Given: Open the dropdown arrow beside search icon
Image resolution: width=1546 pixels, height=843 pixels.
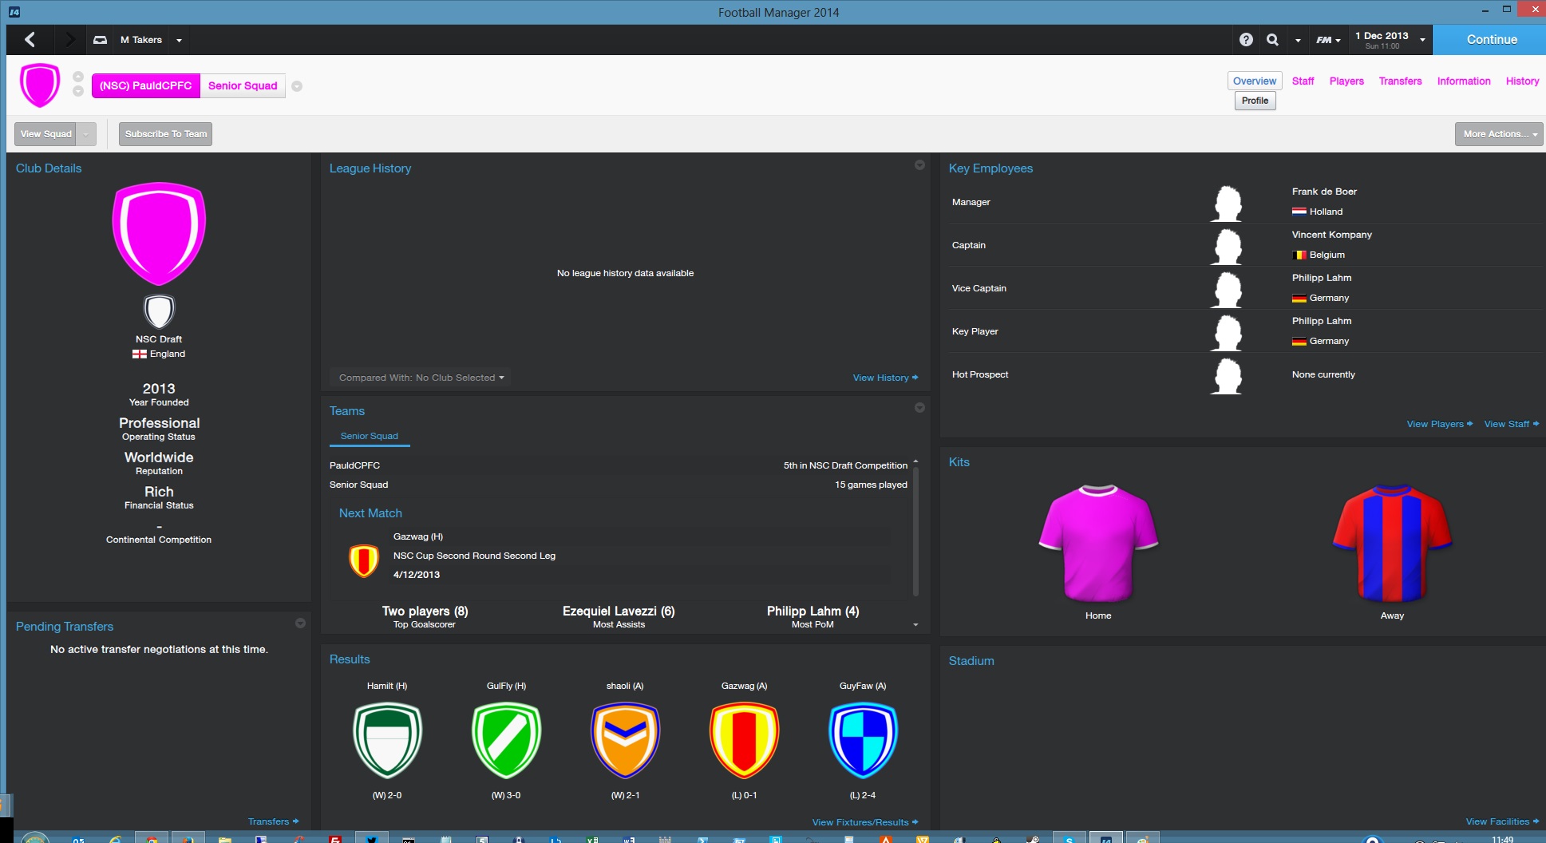Looking at the screenshot, I should tap(1298, 40).
